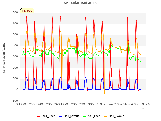Click the Nov 6 x-axis tick label
Viewport: 161px width, 121px height.
[x=146, y=104]
